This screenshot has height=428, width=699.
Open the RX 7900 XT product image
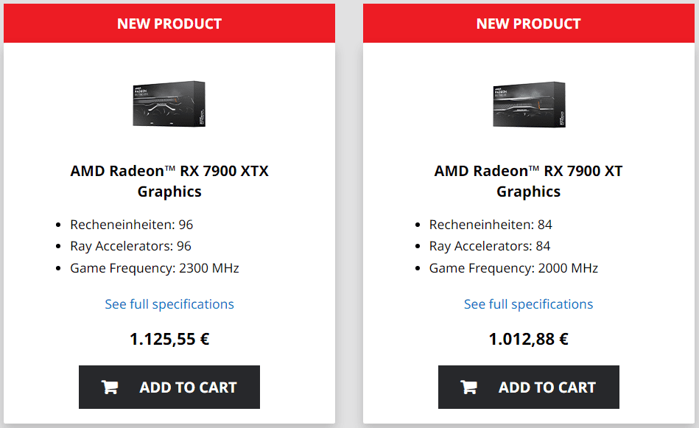pyautogui.click(x=528, y=104)
